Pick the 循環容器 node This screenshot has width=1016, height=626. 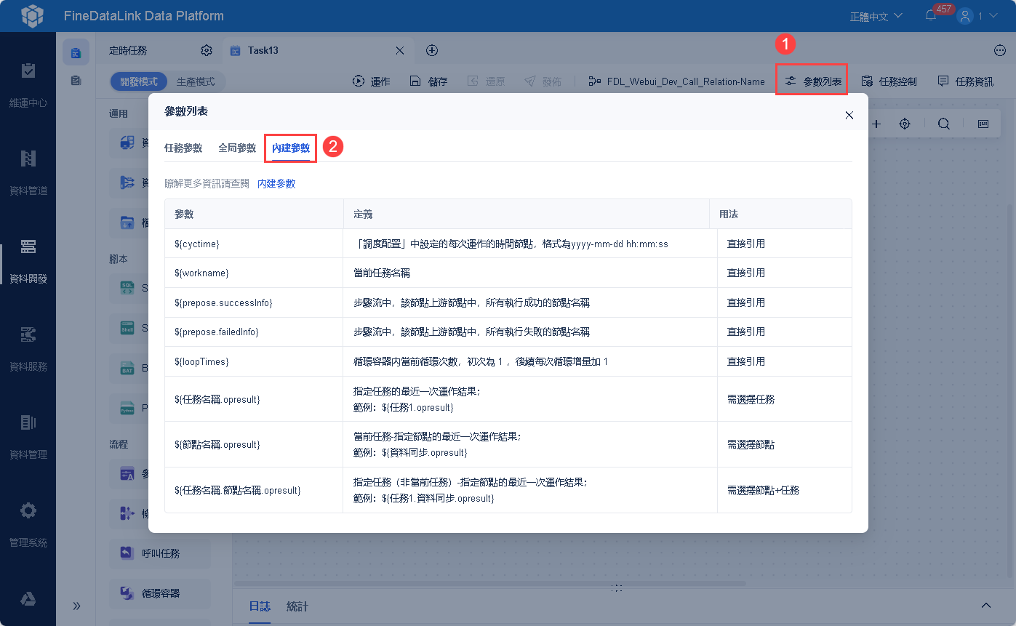[x=160, y=593]
